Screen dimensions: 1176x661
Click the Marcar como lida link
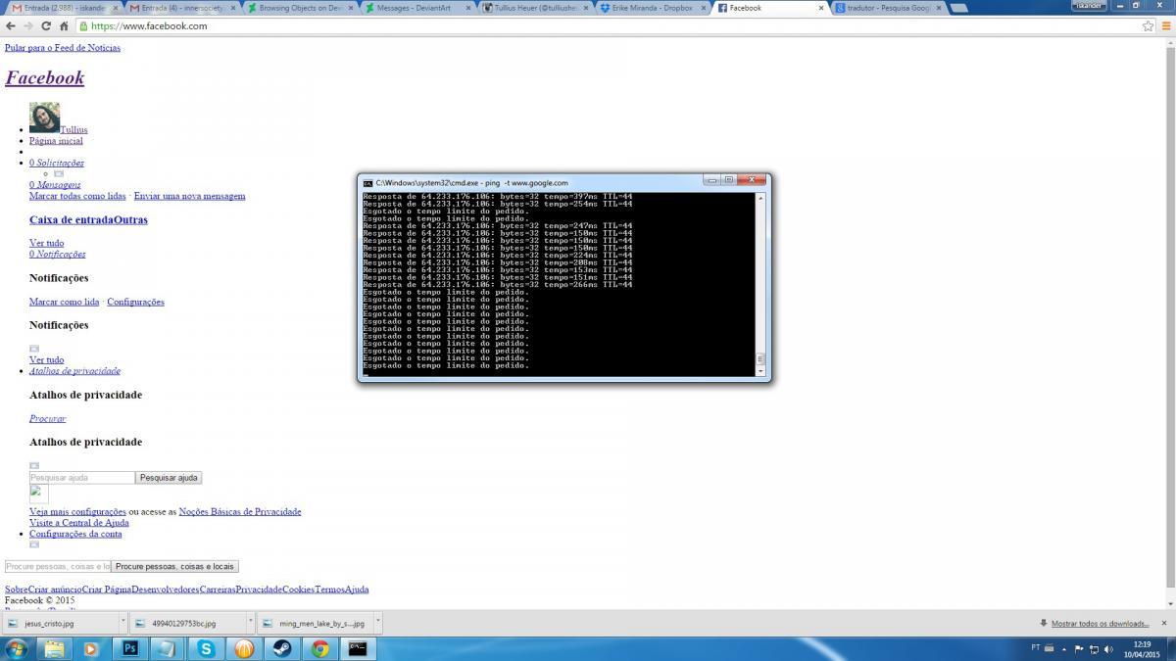(65, 303)
